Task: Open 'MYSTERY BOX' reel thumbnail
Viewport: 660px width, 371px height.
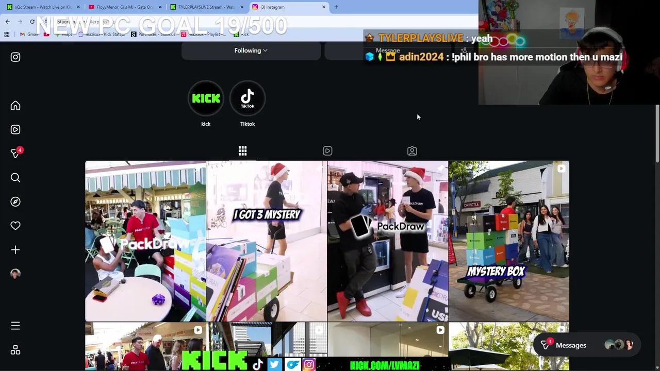Action: coord(509,241)
